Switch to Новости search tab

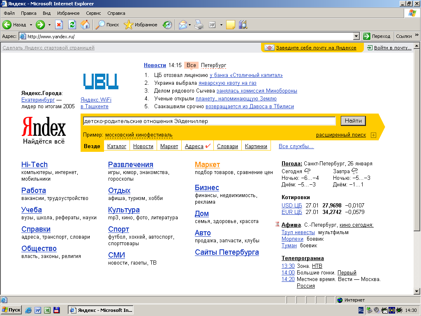(x=143, y=146)
